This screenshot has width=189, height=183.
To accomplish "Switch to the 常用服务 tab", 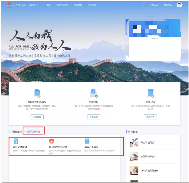I will tap(17, 132).
